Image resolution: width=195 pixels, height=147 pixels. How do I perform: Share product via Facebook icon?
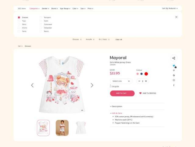pyautogui.click(x=174, y=85)
